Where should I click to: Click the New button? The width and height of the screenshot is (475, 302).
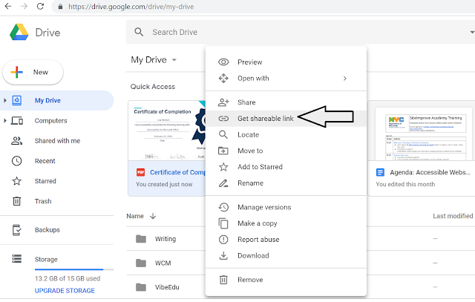33,72
